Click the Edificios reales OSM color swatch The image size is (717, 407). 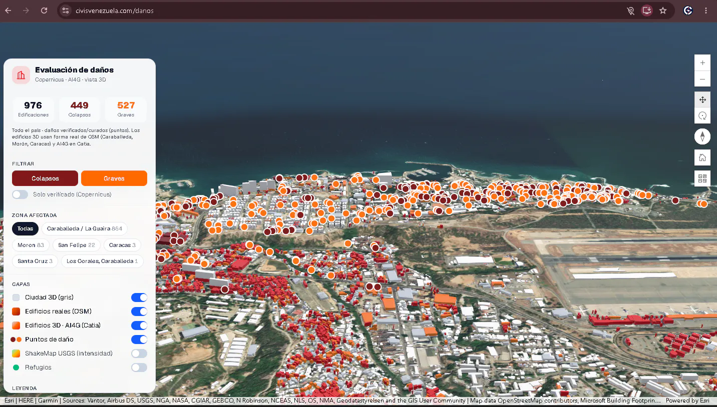tap(16, 311)
